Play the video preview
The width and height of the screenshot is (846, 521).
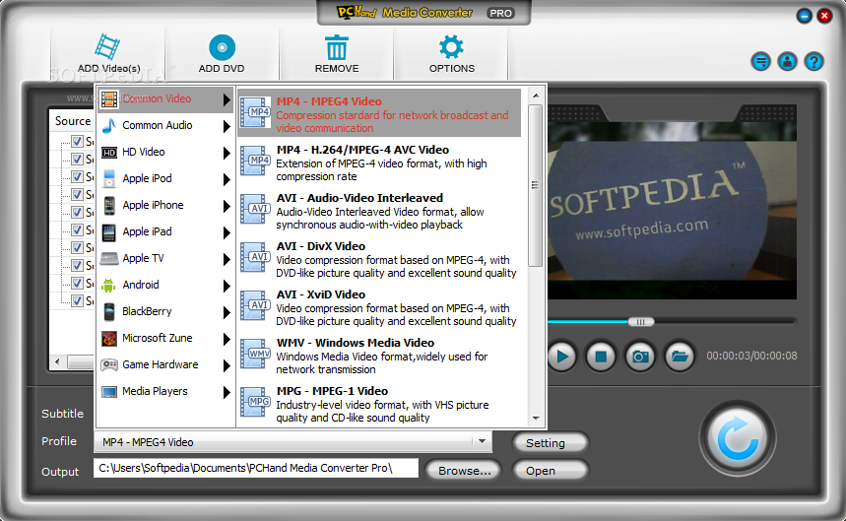pyautogui.click(x=561, y=356)
